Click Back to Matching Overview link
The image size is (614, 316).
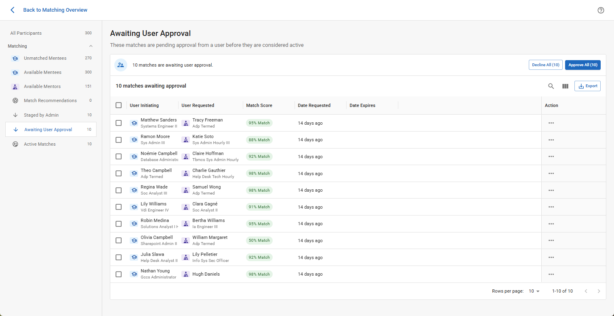pyautogui.click(x=55, y=10)
